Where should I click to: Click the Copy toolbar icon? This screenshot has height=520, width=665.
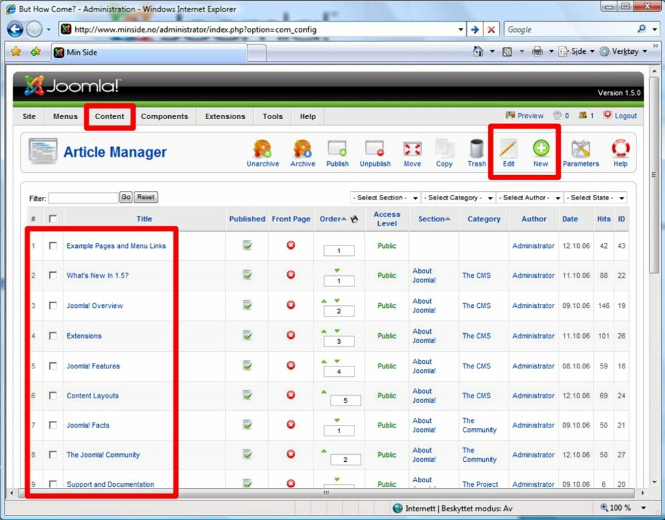(444, 149)
